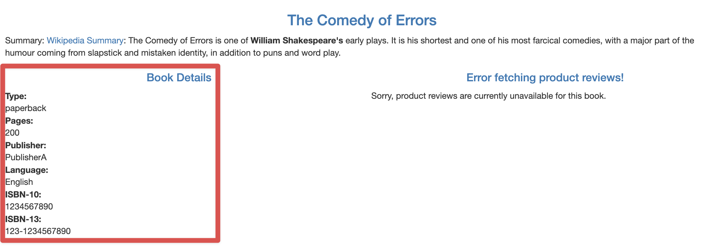Image resolution: width=705 pixels, height=246 pixels.
Task: Click the ISBN-13: label
Action: tap(23, 219)
